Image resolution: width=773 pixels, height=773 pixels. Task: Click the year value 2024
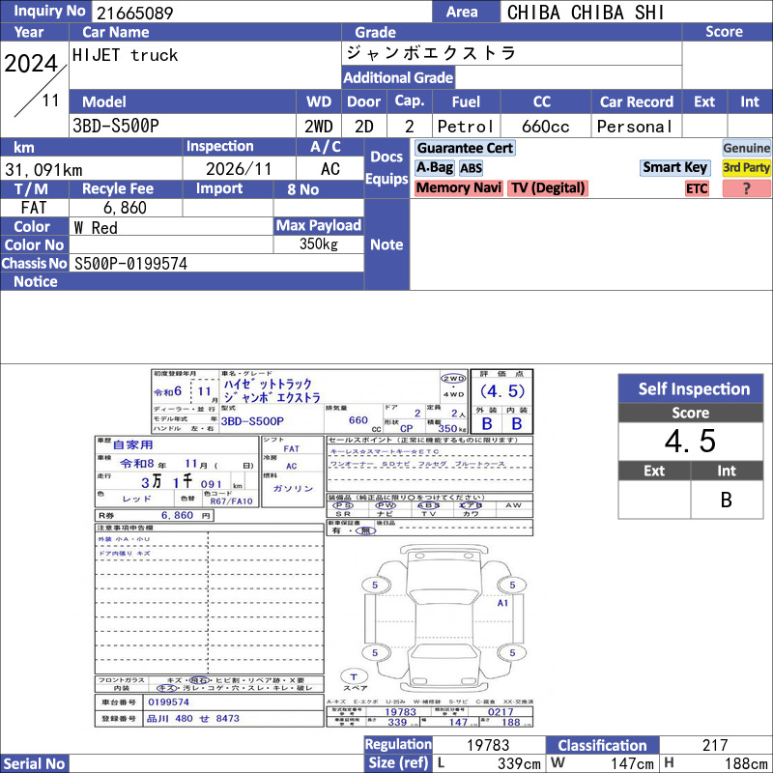click(x=31, y=64)
